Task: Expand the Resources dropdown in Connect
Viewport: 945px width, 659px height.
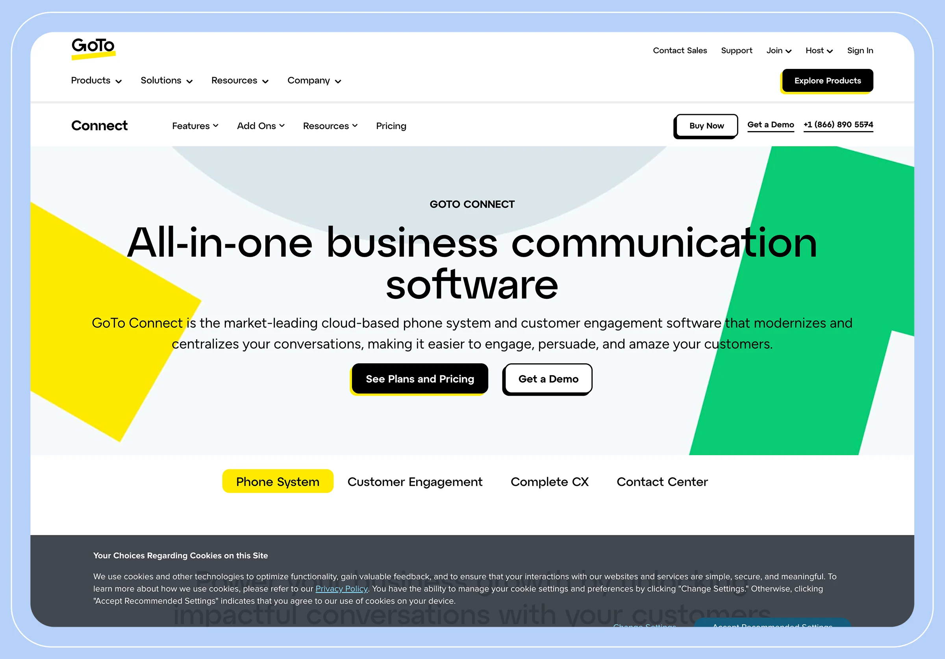Action: (330, 126)
